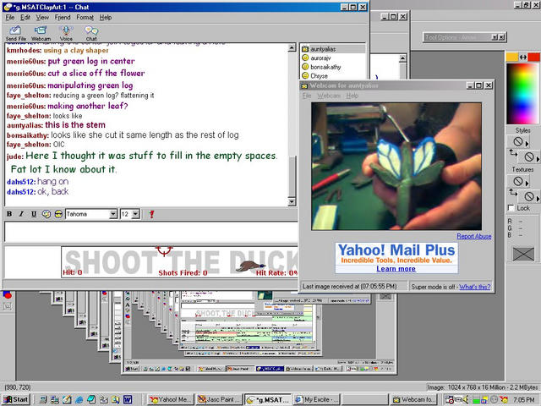Click webcam icon beside auntyalias

[305, 49]
